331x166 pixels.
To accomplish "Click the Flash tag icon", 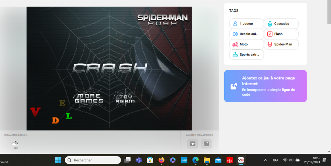I will coord(270,34).
